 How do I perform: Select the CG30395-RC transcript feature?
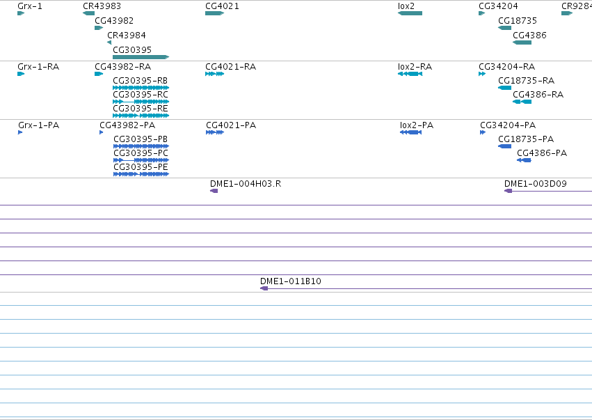pyautogui.click(x=141, y=102)
